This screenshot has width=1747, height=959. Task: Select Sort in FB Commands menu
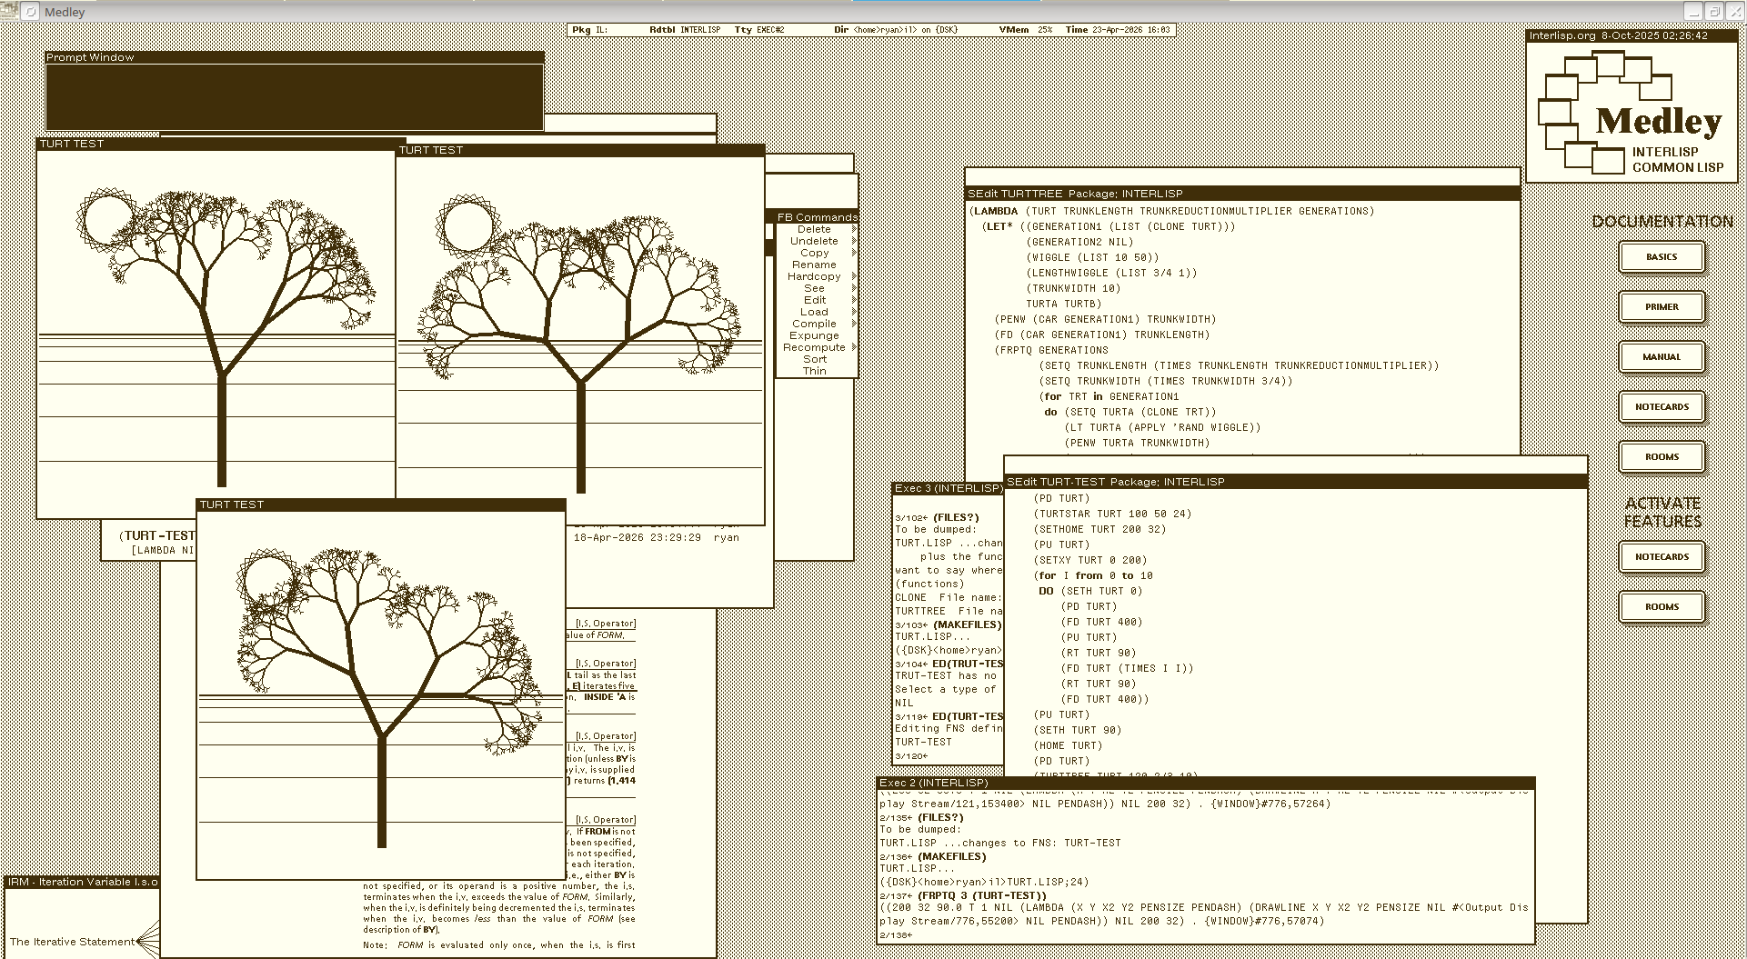click(x=814, y=359)
